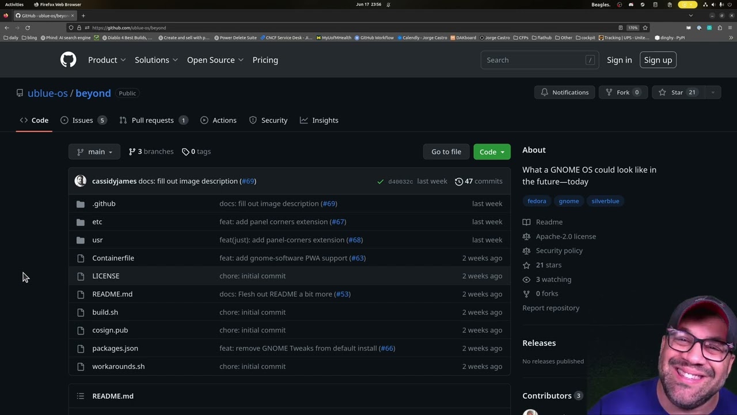
Task: Click the GitHub search field
Action: [x=540, y=60]
